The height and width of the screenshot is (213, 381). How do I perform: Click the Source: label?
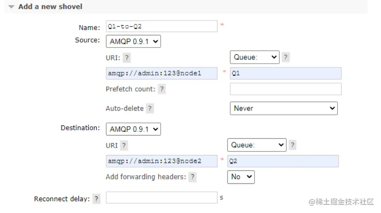87,40
